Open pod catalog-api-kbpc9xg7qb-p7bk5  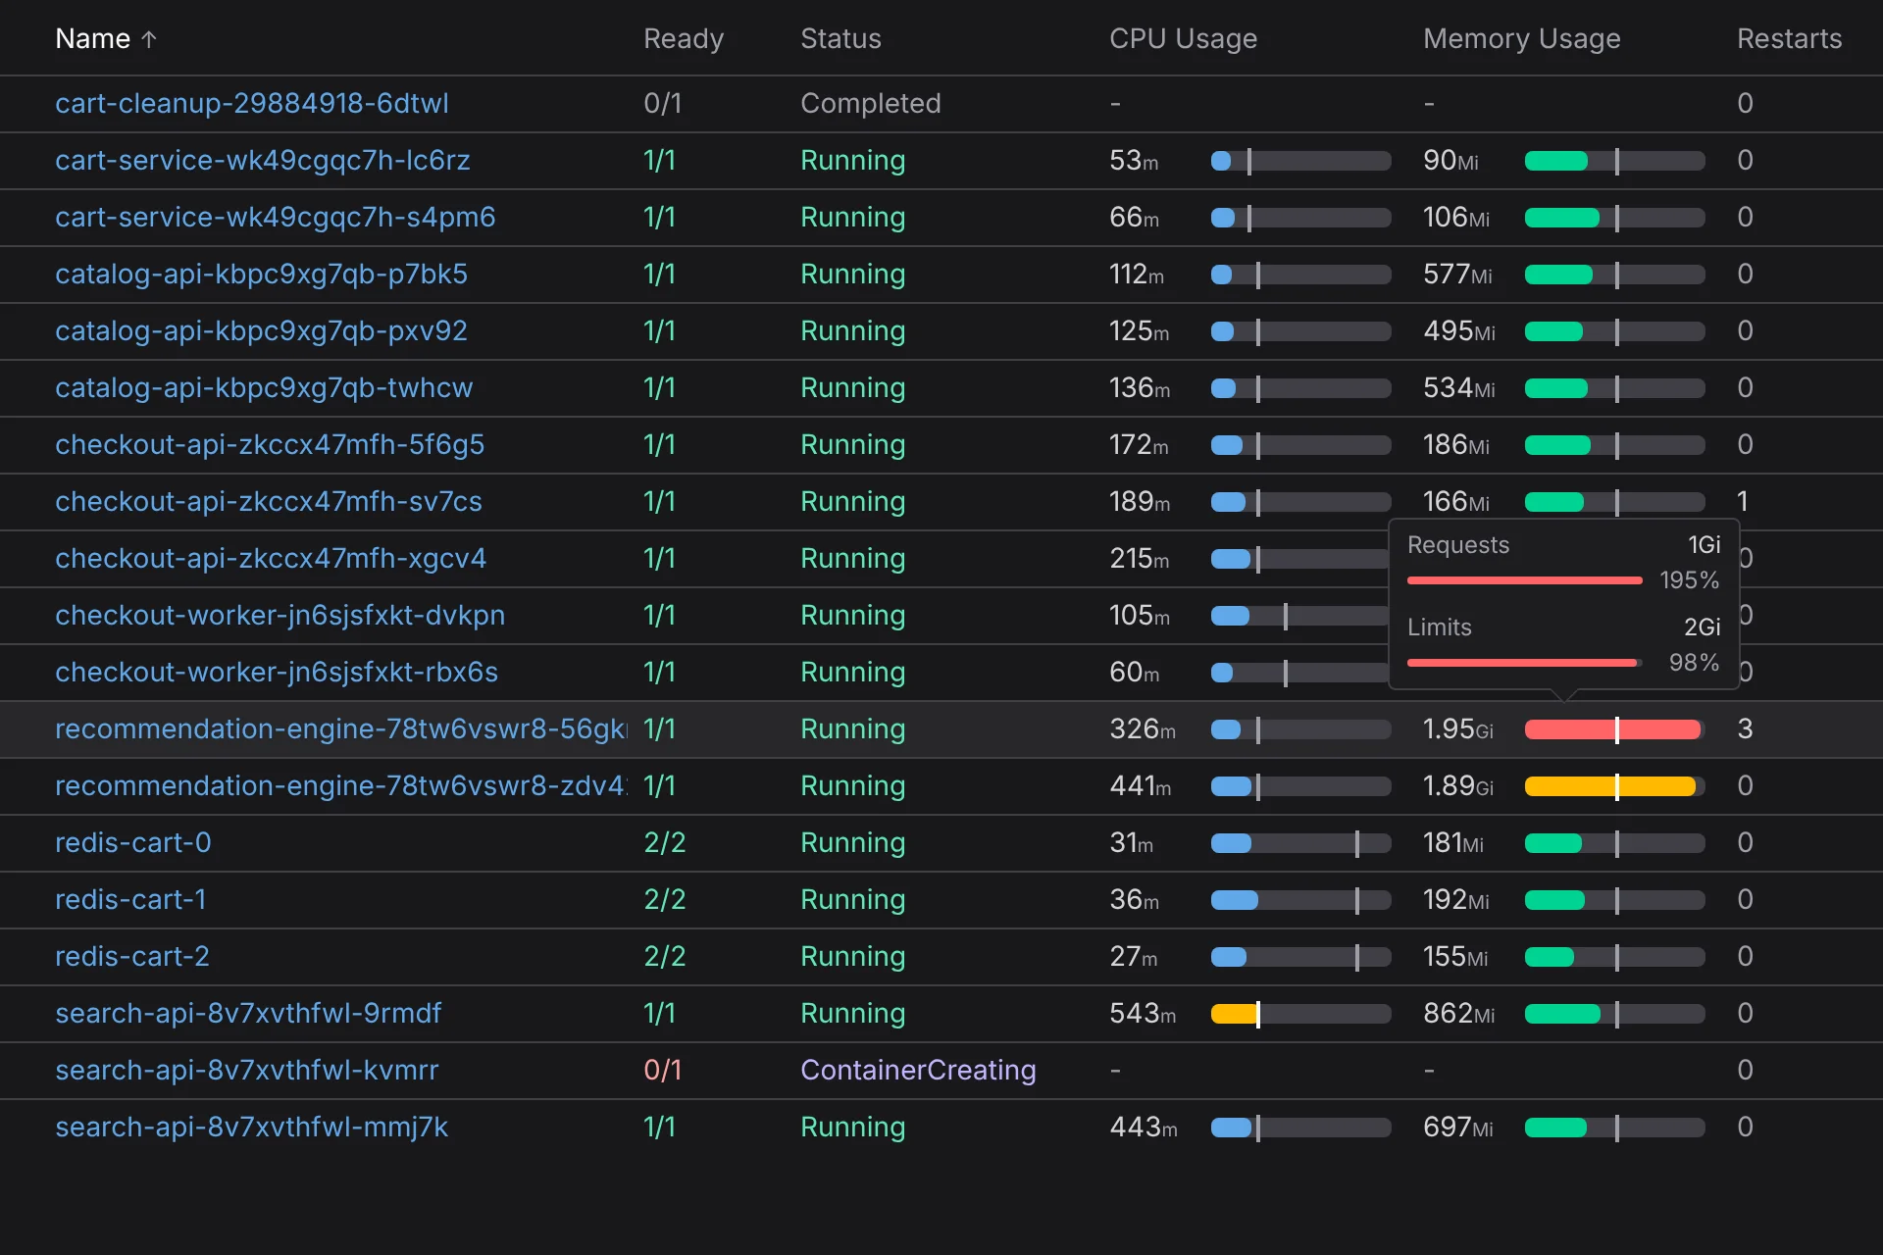(x=261, y=274)
